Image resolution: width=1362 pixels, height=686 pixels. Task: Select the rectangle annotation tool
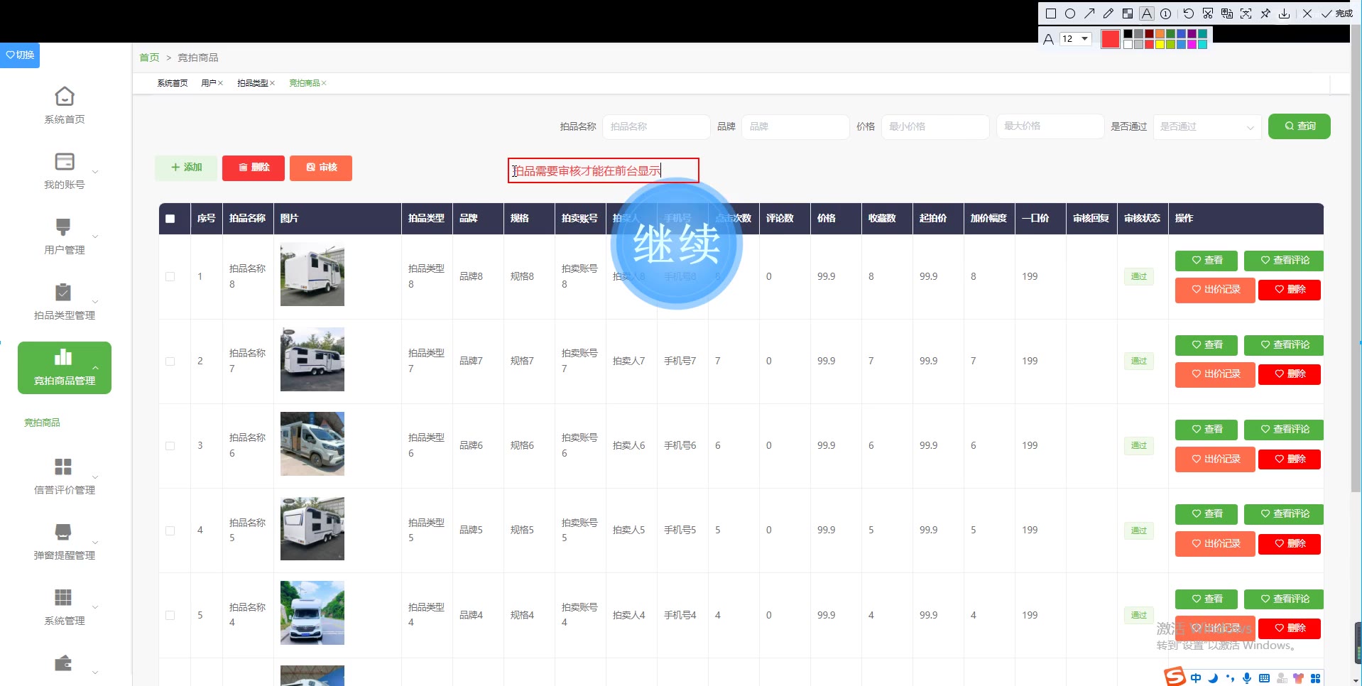click(x=1051, y=13)
